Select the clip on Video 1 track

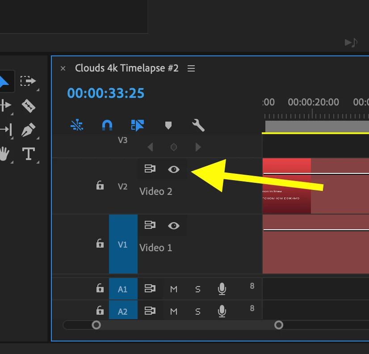[316, 244]
